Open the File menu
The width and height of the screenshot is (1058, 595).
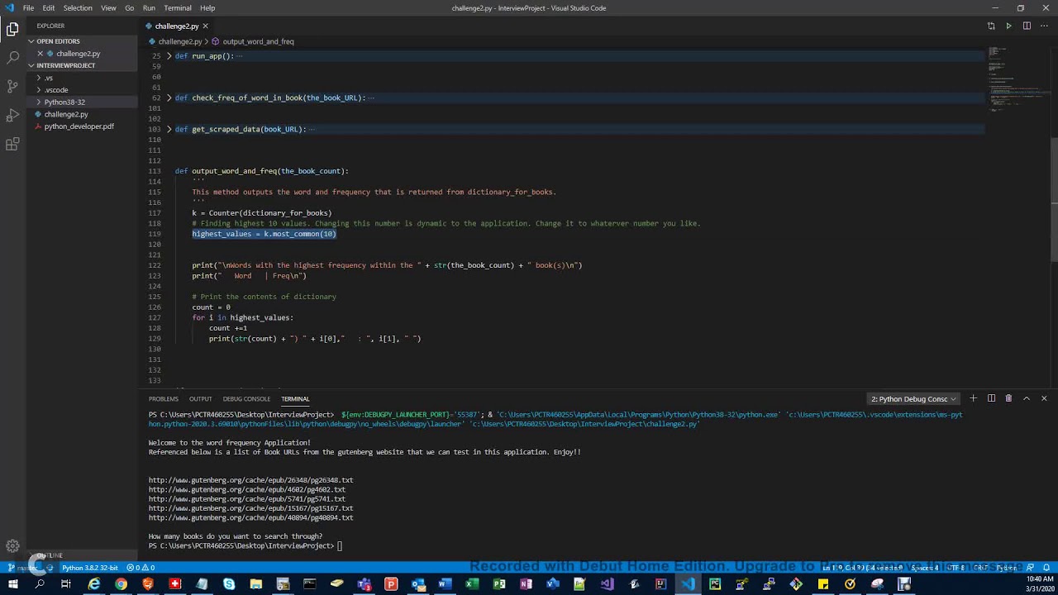tap(28, 7)
